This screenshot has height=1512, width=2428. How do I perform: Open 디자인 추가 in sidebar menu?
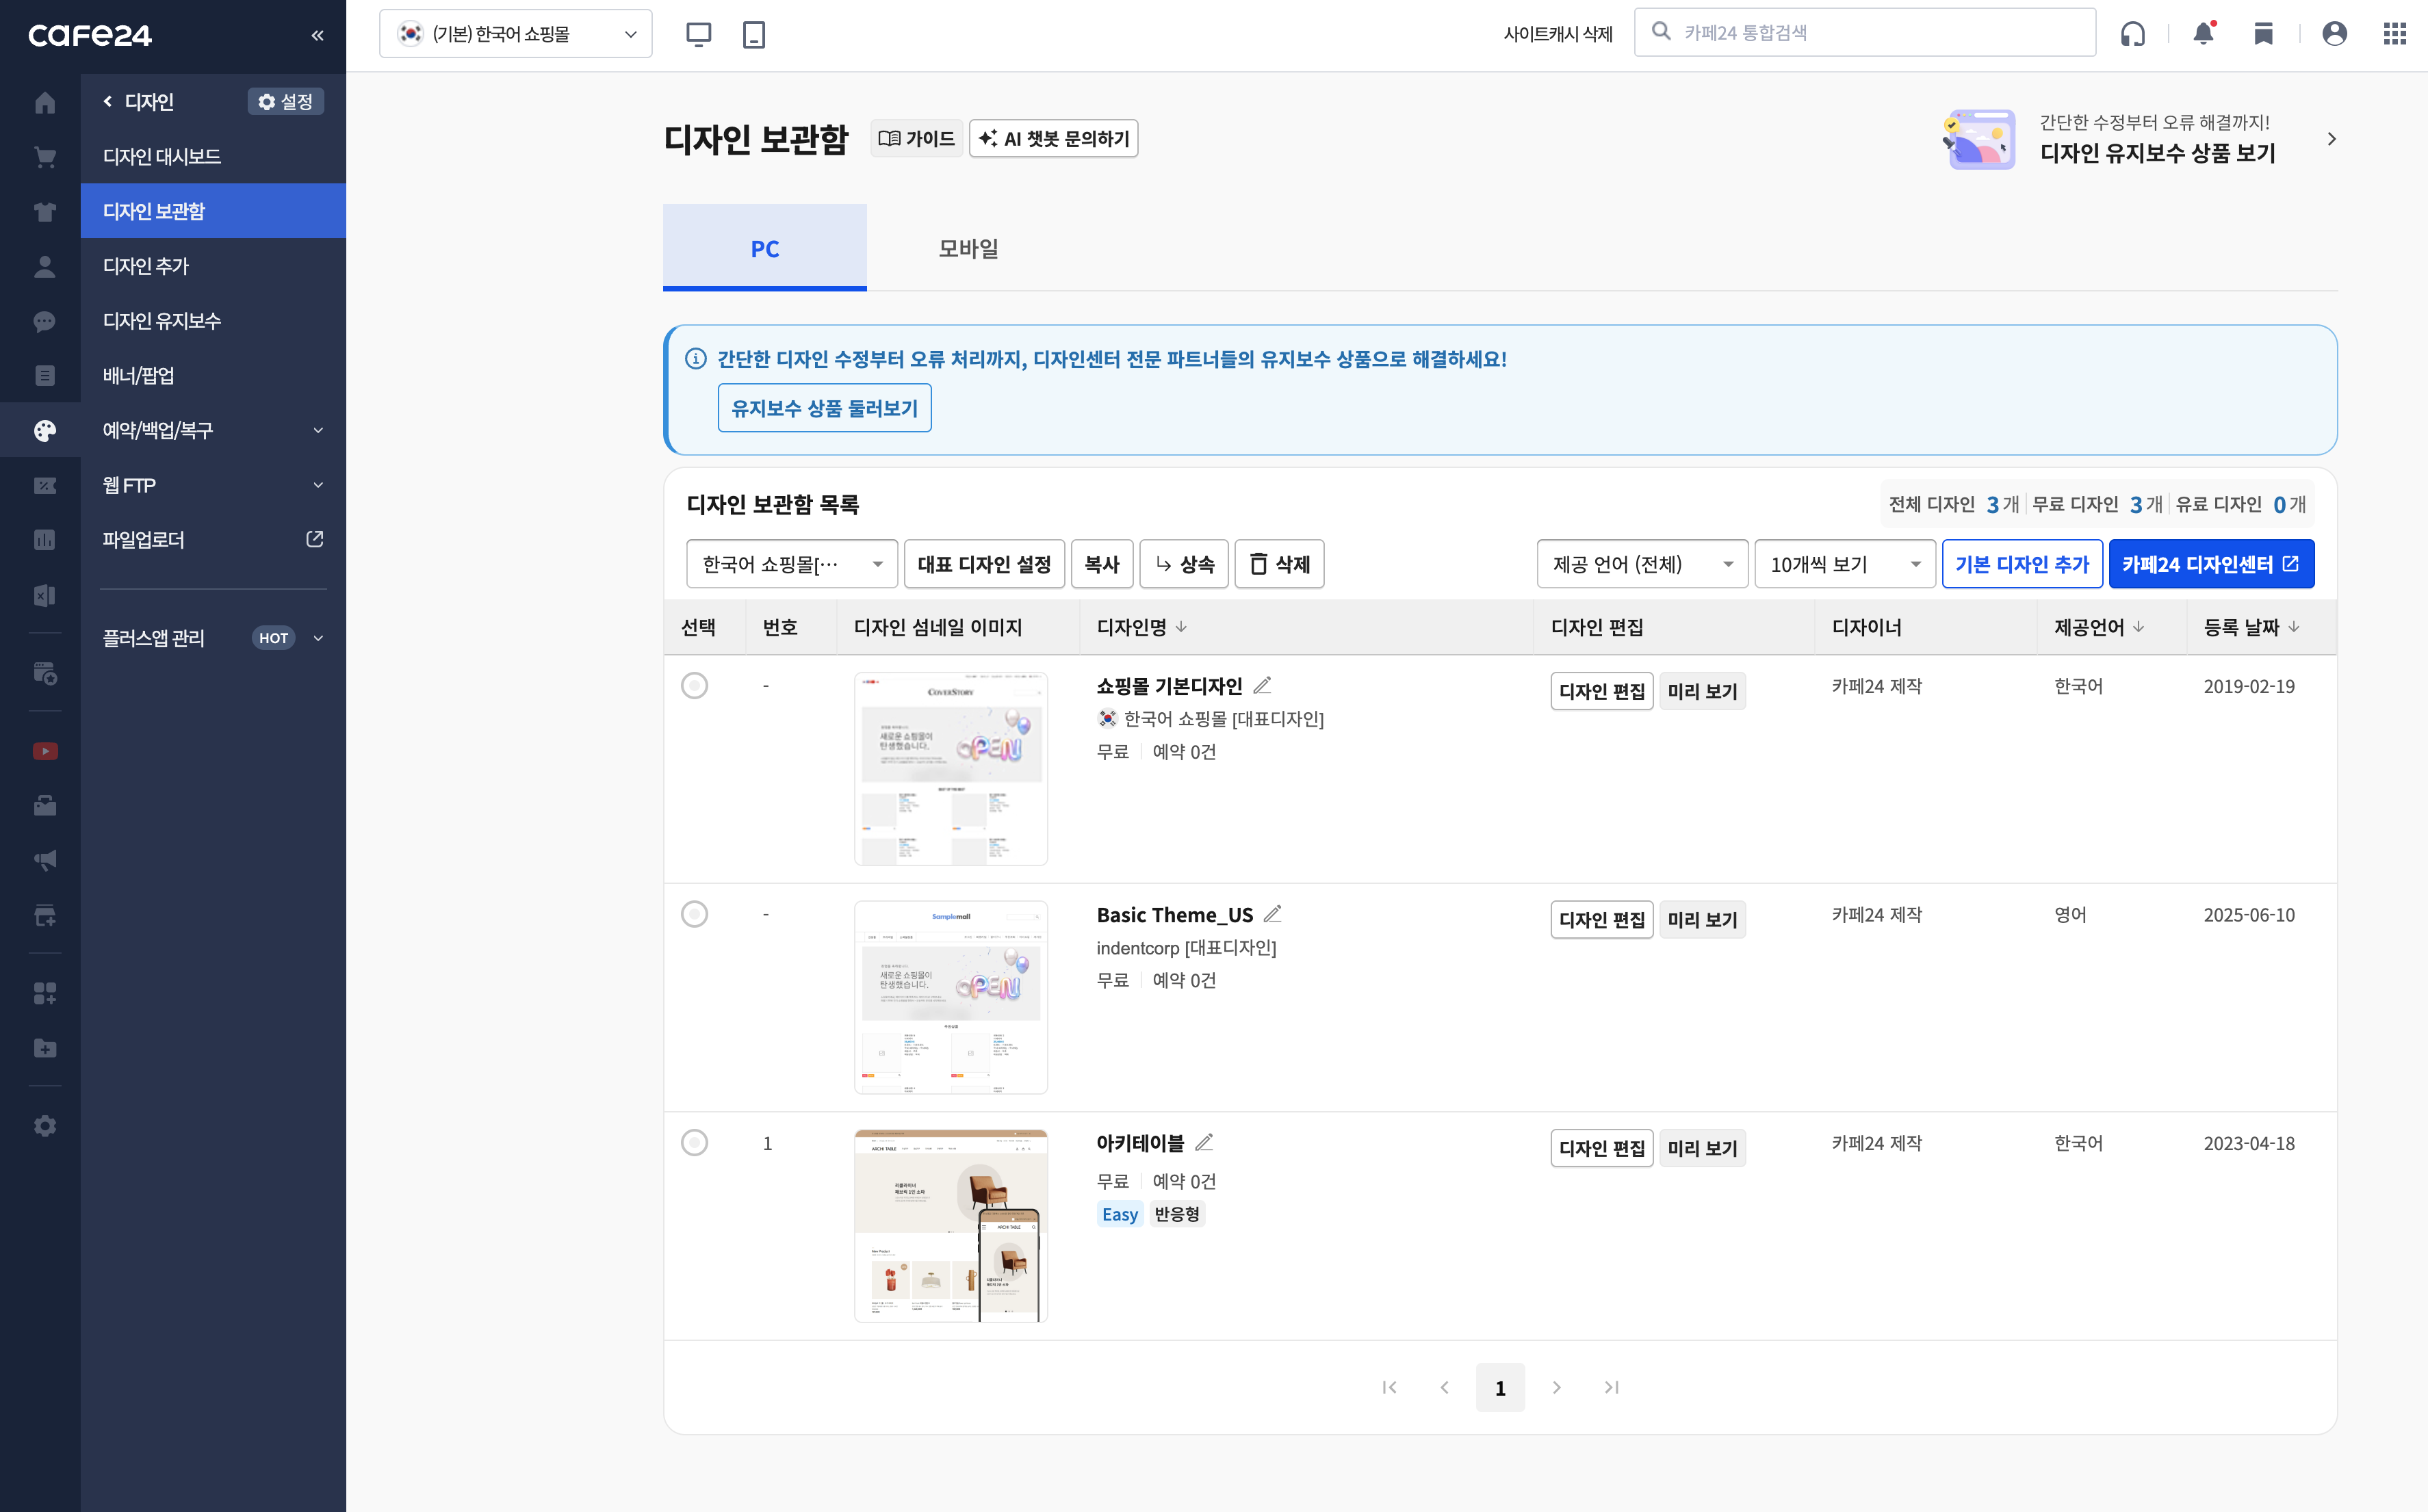coord(146,266)
